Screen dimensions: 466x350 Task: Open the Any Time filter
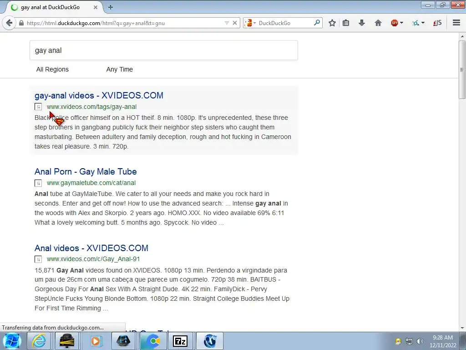pos(120,69)
